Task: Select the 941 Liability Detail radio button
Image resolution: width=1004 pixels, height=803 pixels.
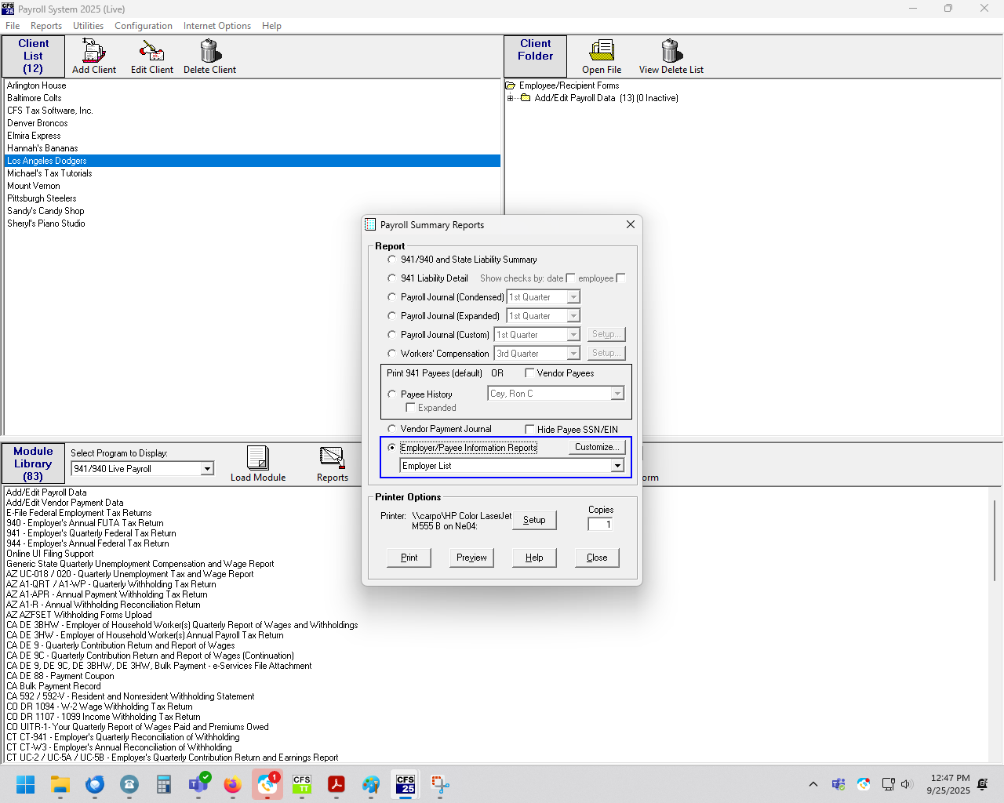Action: [x=392, y=278]
